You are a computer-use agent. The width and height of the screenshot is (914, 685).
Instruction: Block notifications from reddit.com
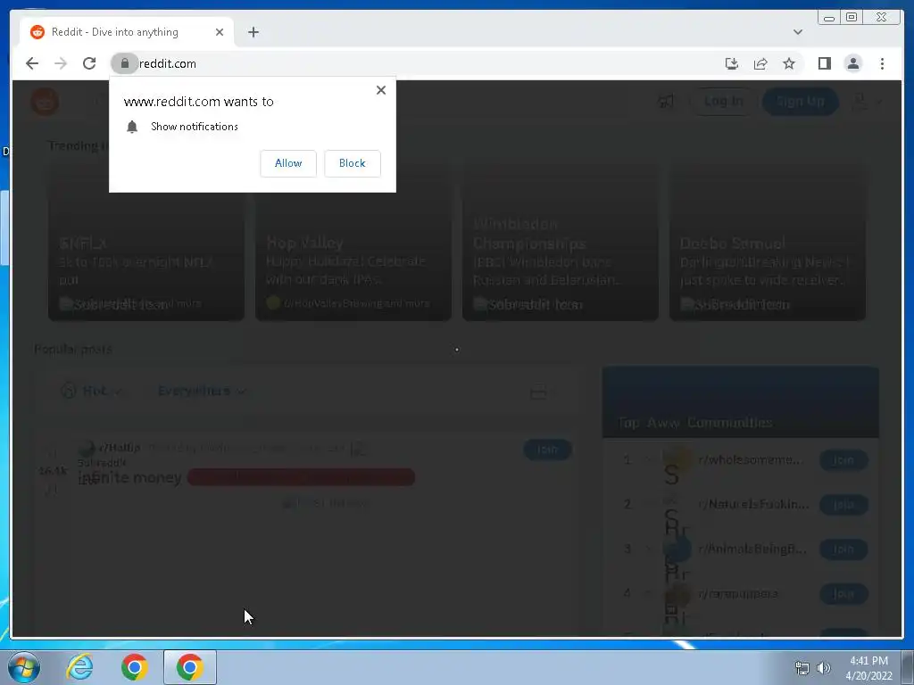tap(352, 163)
